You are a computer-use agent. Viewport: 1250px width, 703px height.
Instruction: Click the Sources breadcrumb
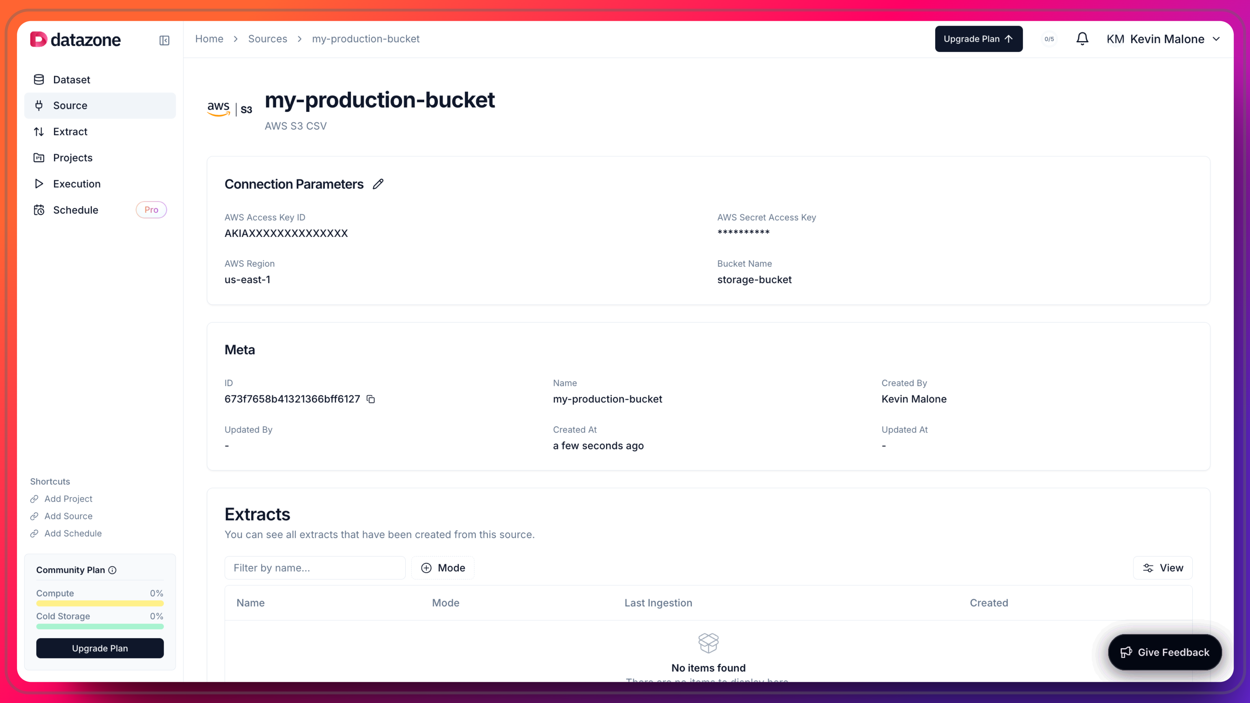(267, 39)
